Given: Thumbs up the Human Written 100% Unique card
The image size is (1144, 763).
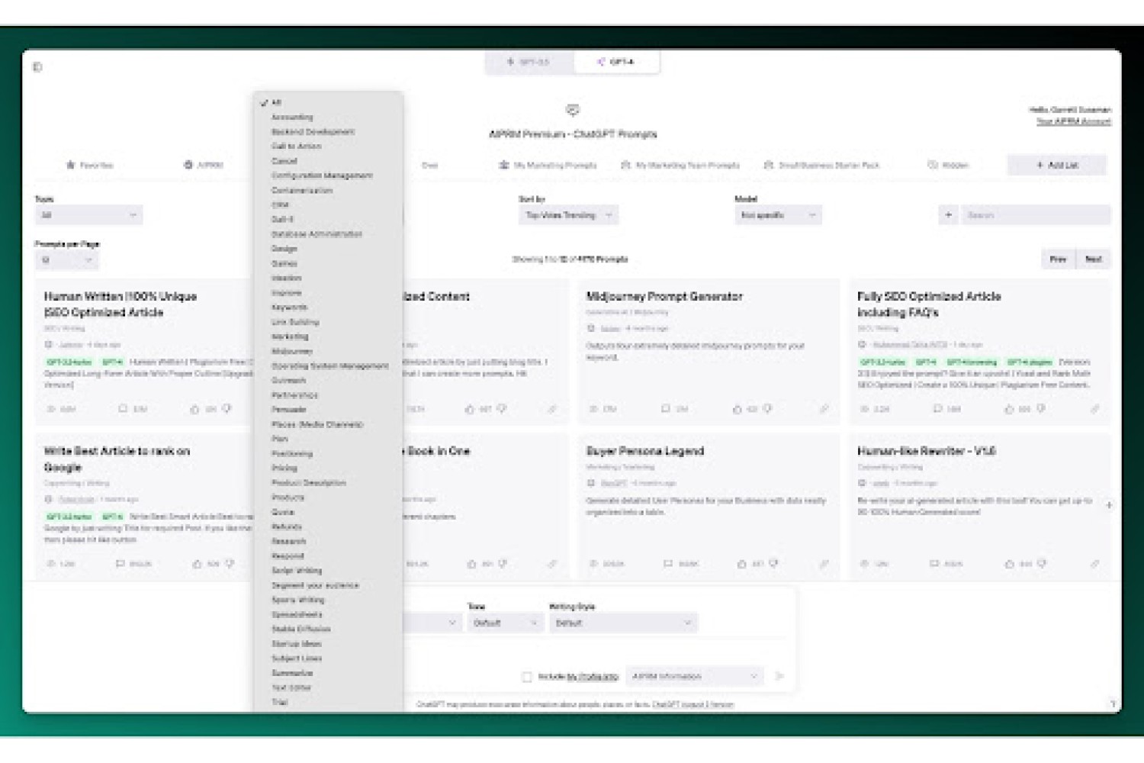Looking at the screenshot, I should [194, 409].
